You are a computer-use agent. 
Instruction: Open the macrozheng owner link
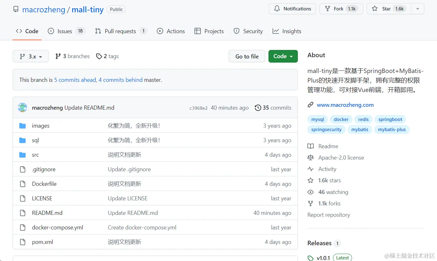(44, 9)
